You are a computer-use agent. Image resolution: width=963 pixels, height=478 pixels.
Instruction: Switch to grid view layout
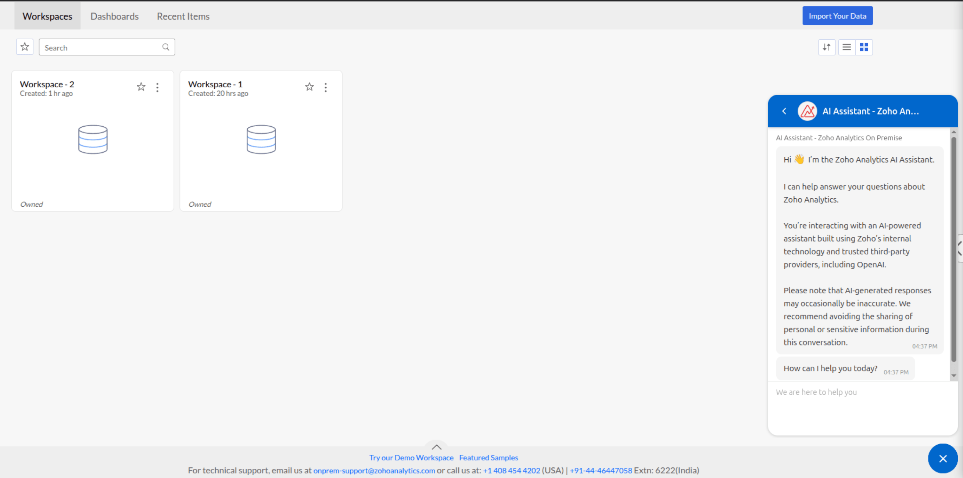tap(864, 47)
